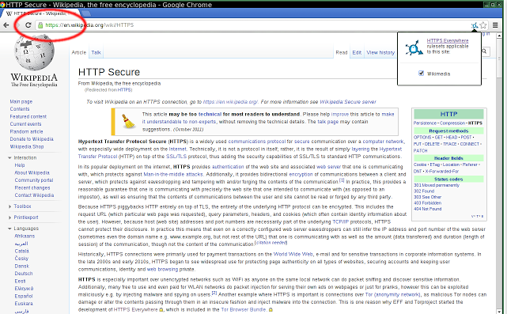Click the Wikipedia search magnifier icon
The width and height of the screenshot is (507, 314).
click(x=484, y=51)
